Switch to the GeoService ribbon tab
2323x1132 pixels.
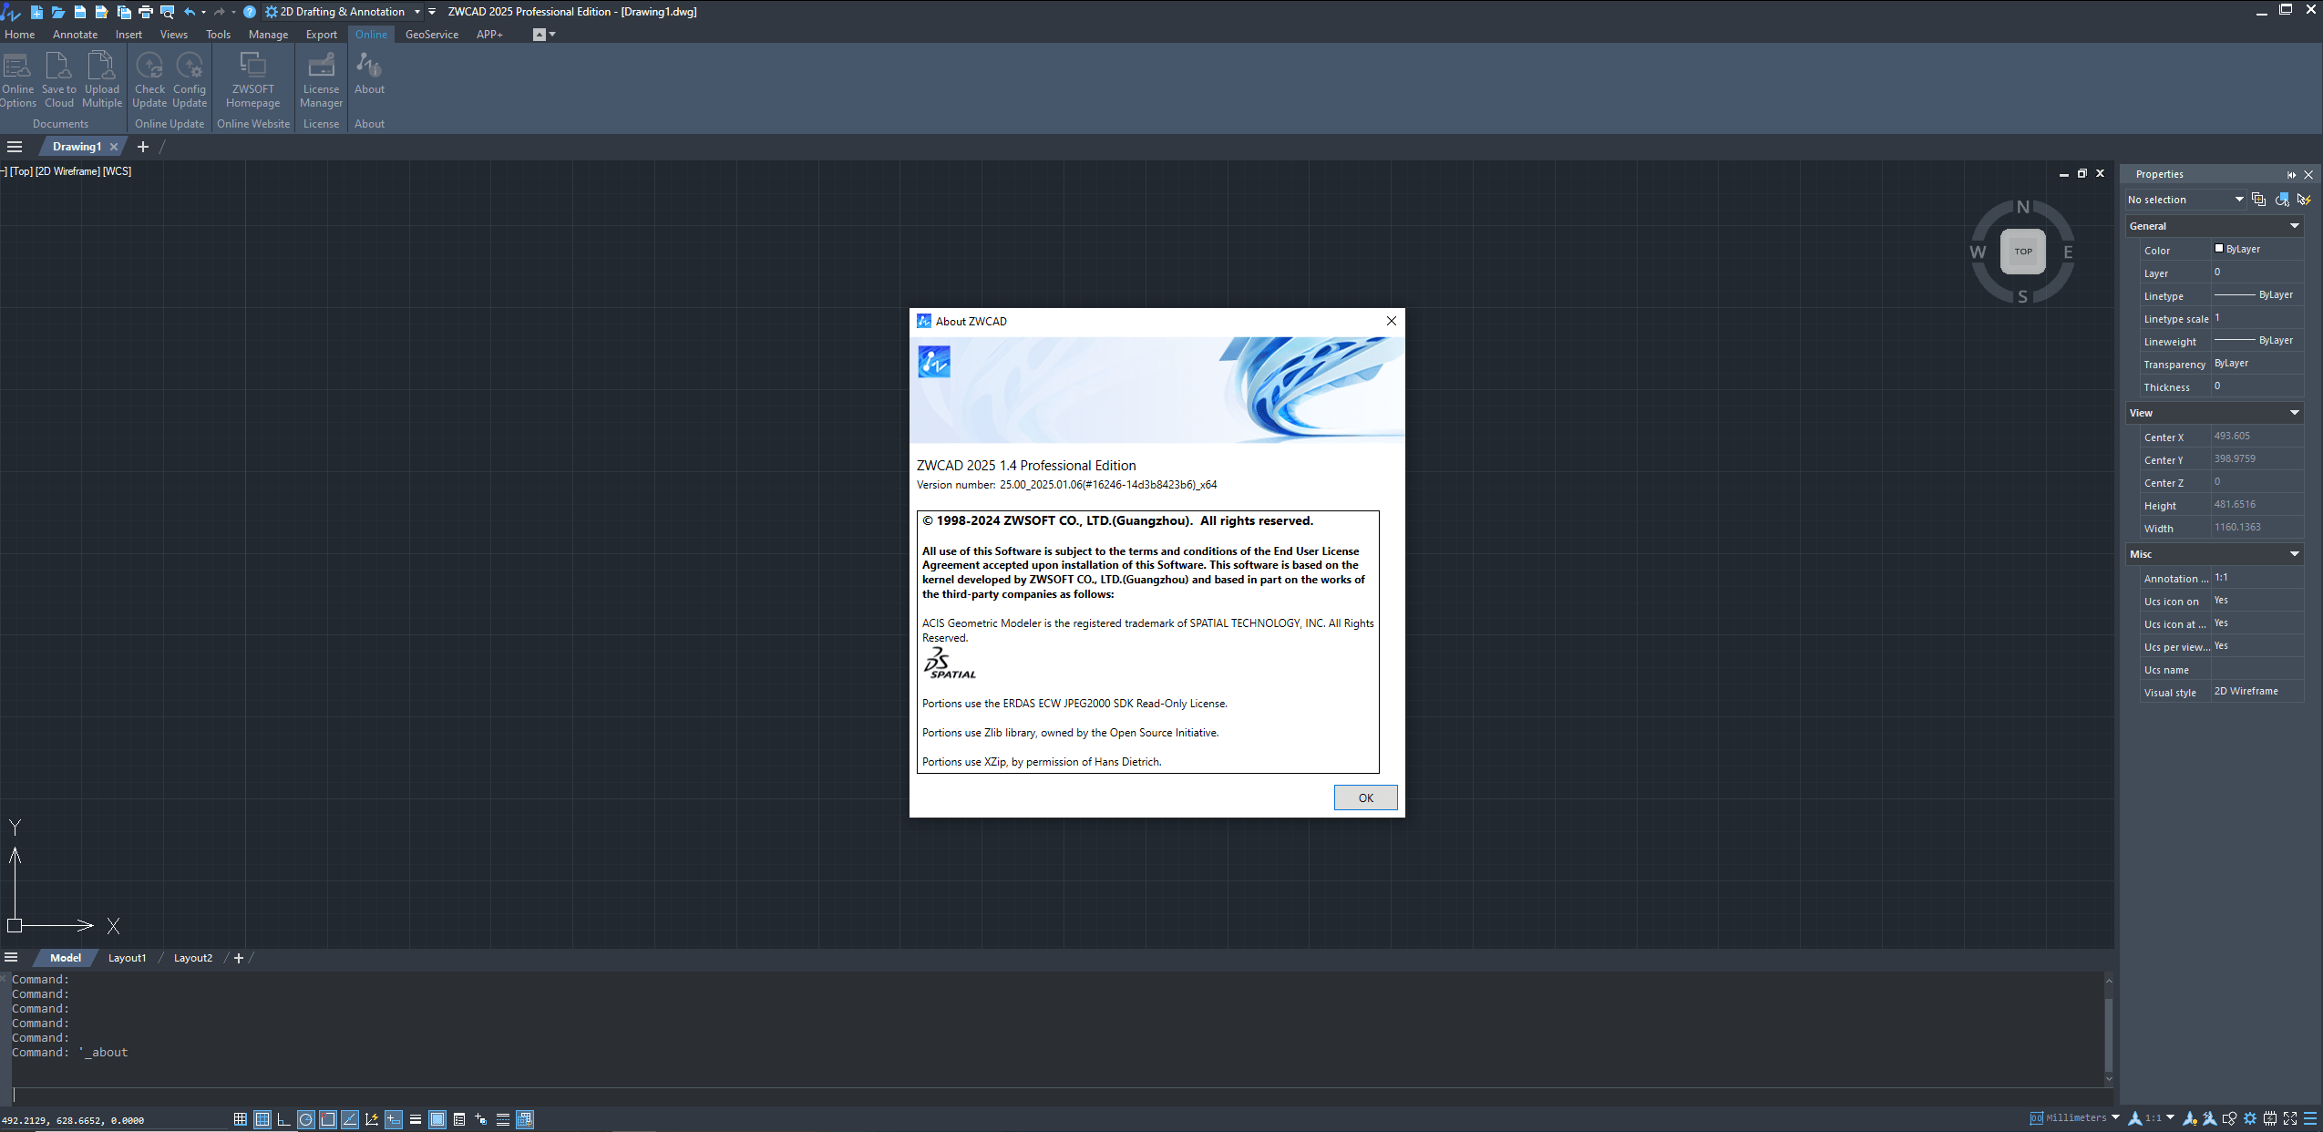click(432, 35)
